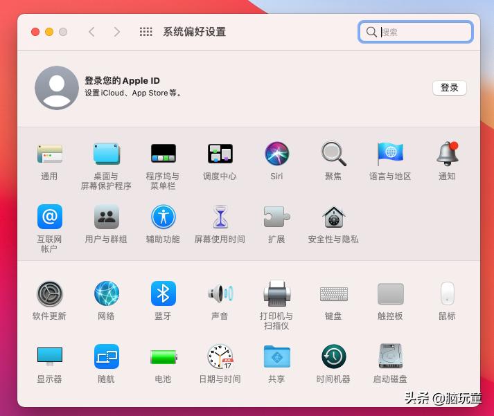Open 通知 (Notifications) preferences
Viewport: 494px width, 416px height.
(x=447, y=154)
